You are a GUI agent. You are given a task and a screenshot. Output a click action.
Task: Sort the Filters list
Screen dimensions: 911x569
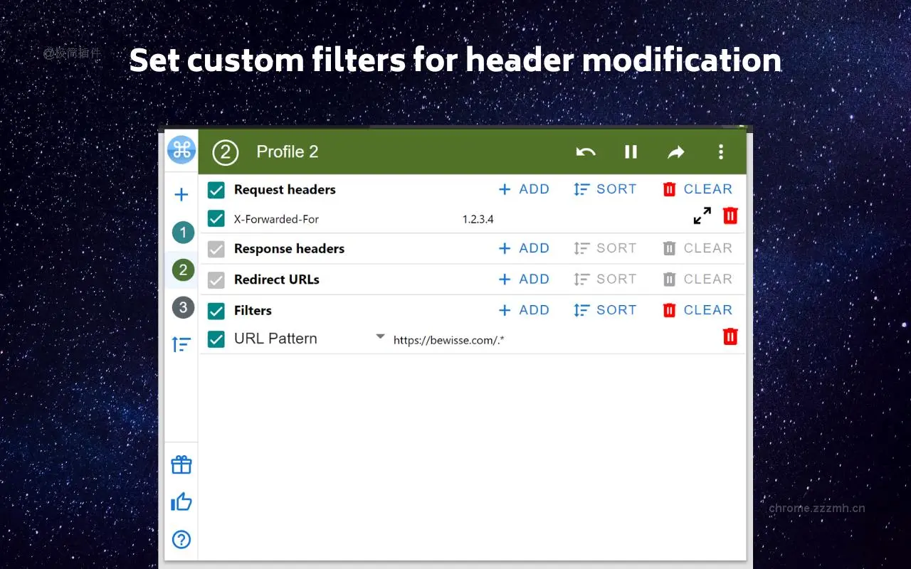tap(605, 310)
